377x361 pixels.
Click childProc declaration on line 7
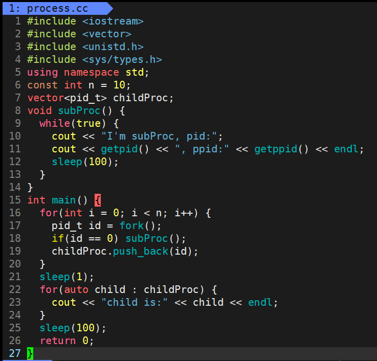[x=140, y=98]
